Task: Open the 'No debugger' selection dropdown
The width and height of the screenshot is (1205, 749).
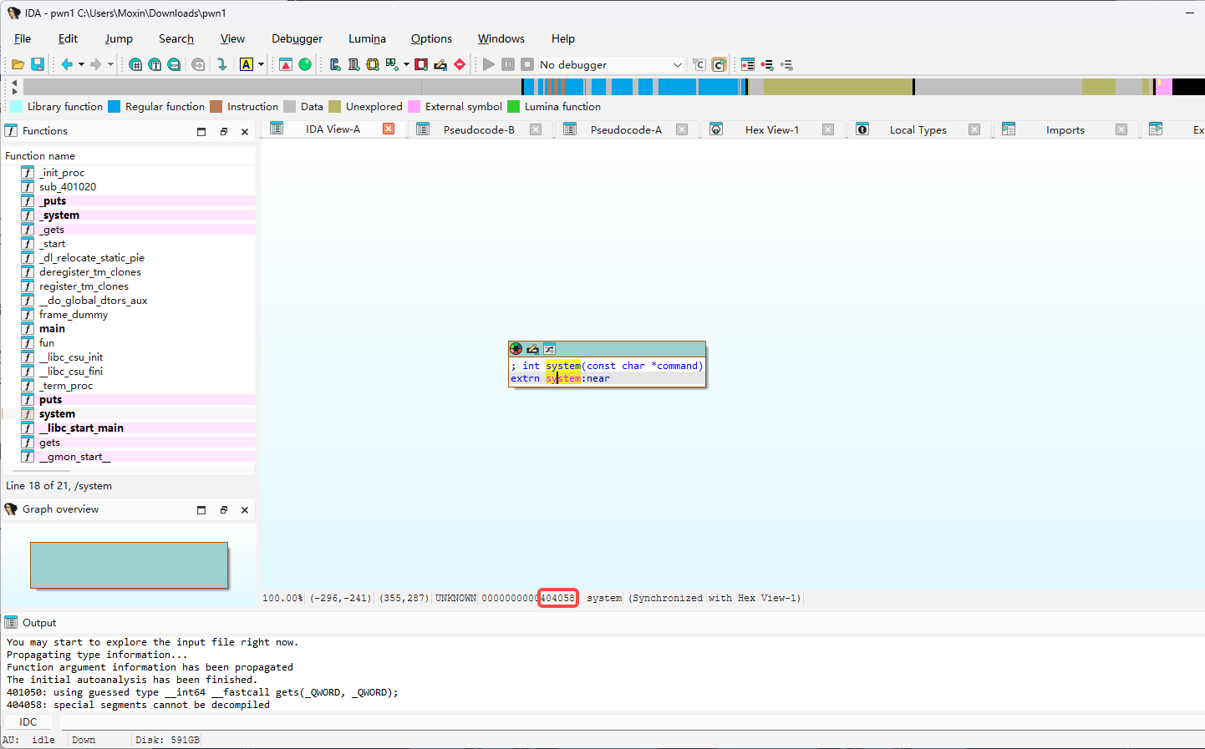Action: click(x=677, y=65)
